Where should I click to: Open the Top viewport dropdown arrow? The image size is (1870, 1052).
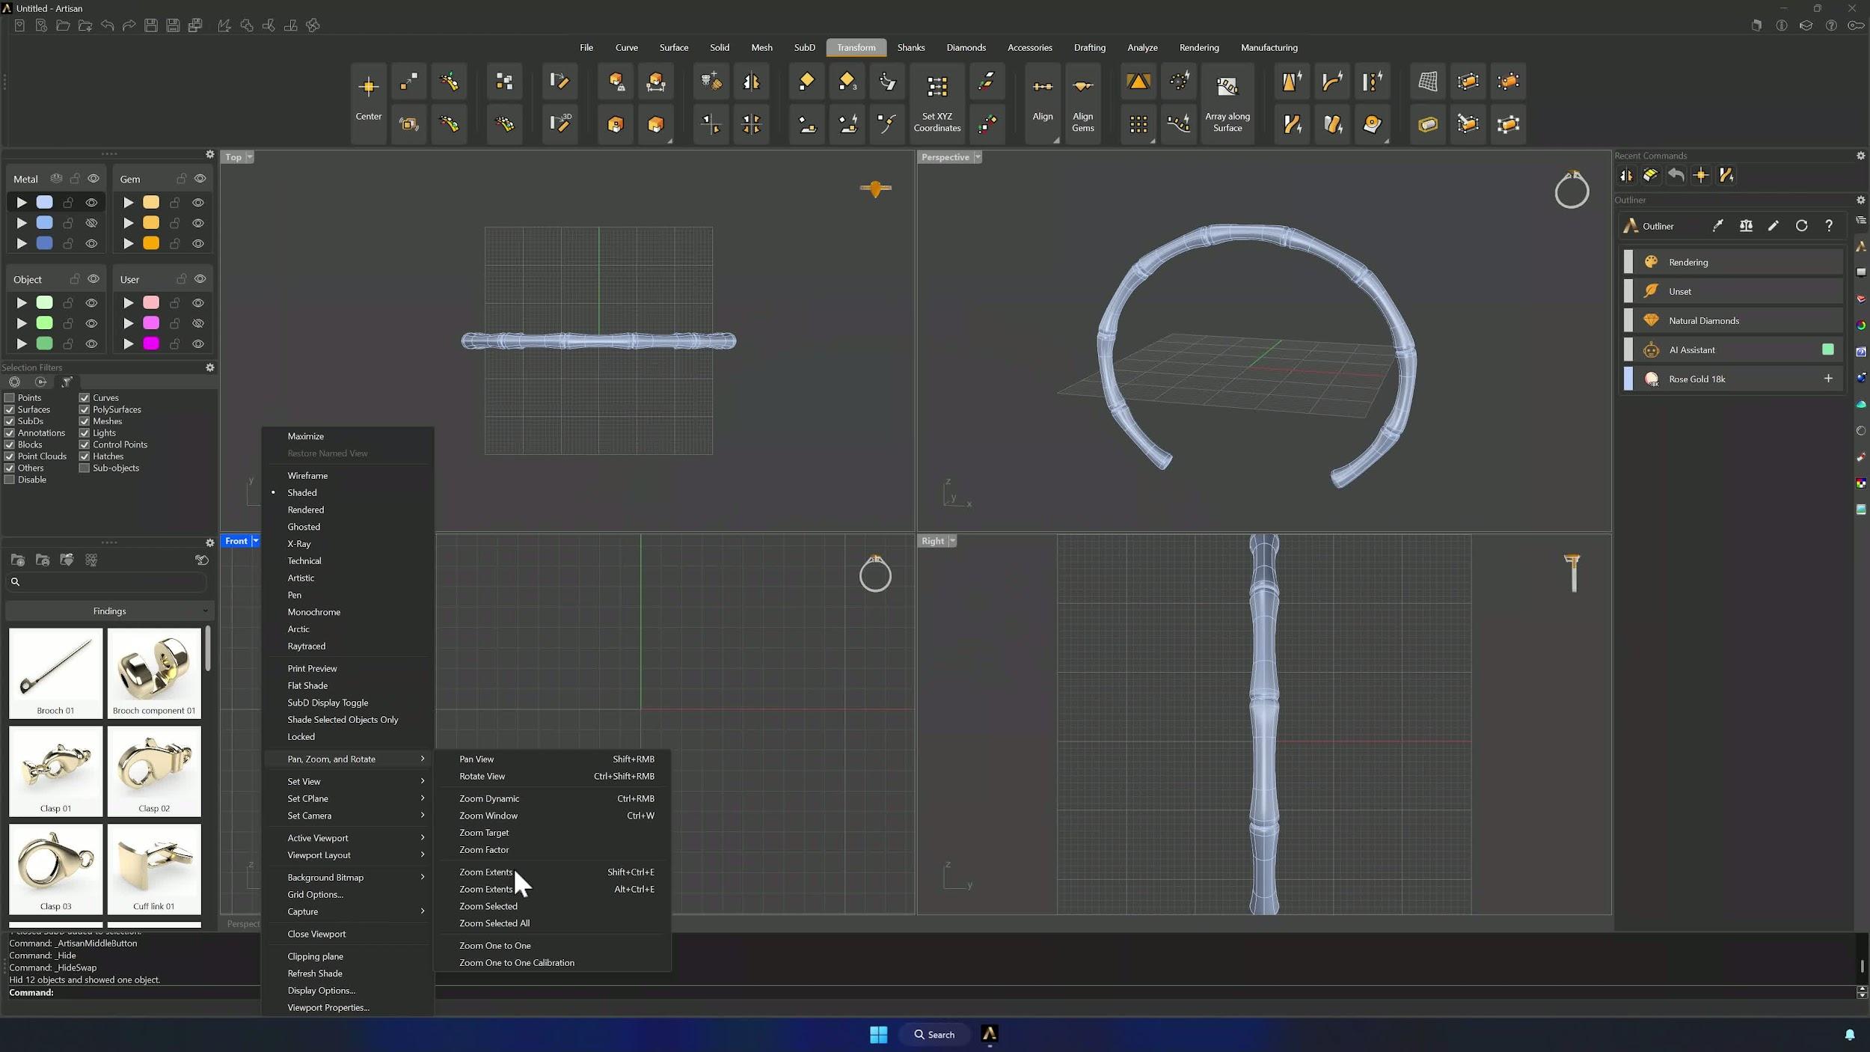250,157
